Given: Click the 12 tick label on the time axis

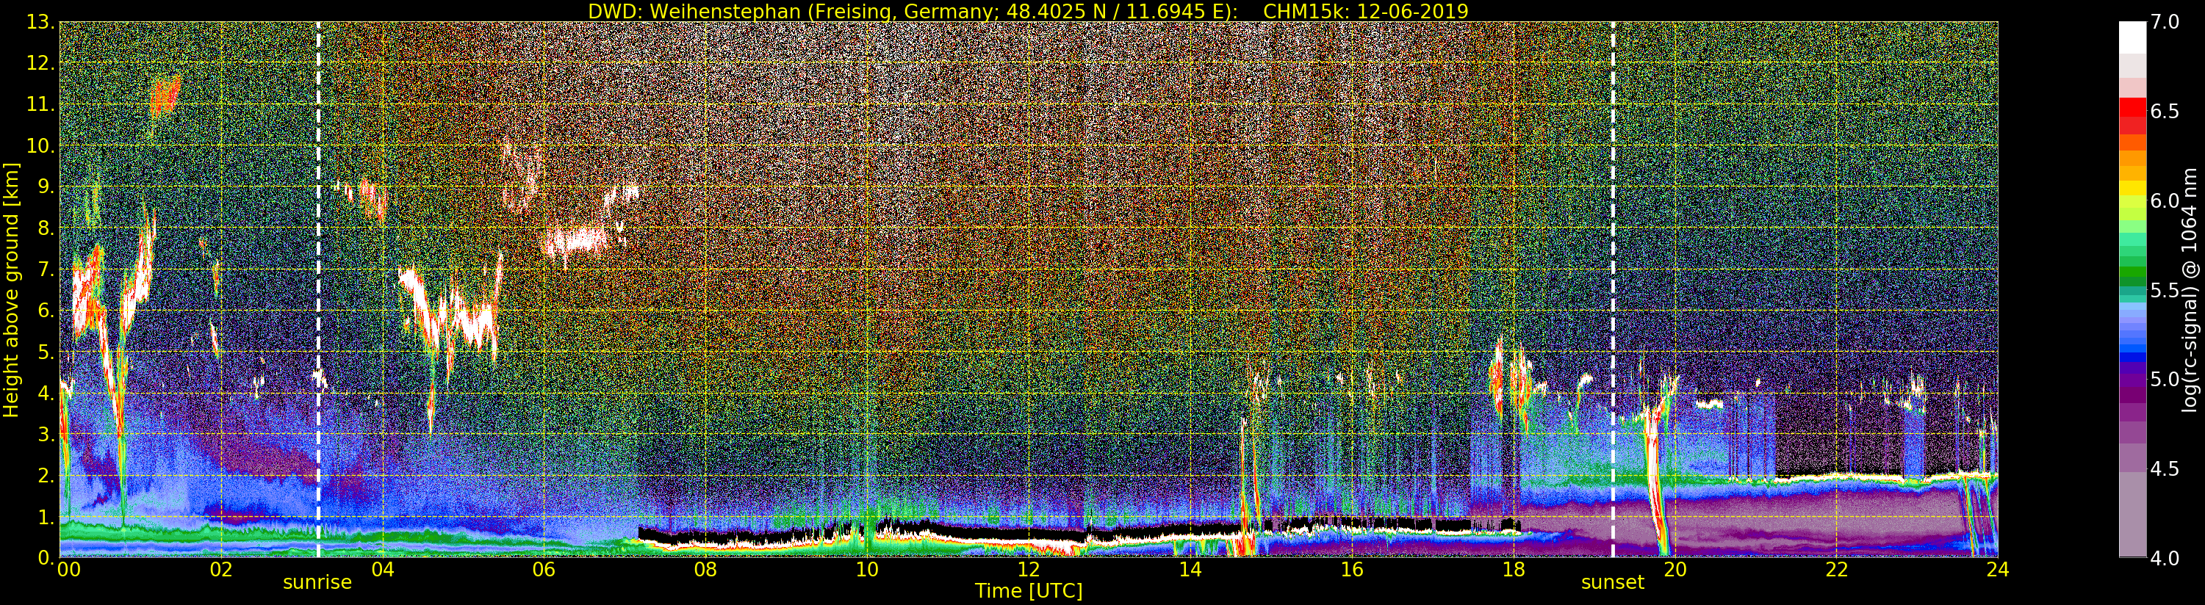Looking at the screenshot, I should coord(1028,570).
